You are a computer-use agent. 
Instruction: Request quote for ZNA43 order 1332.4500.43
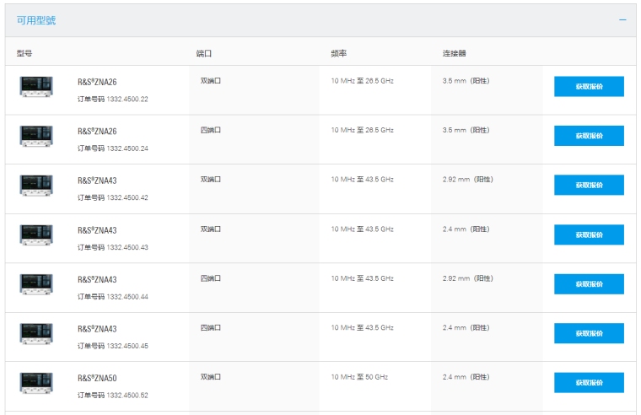coord(589,234)
